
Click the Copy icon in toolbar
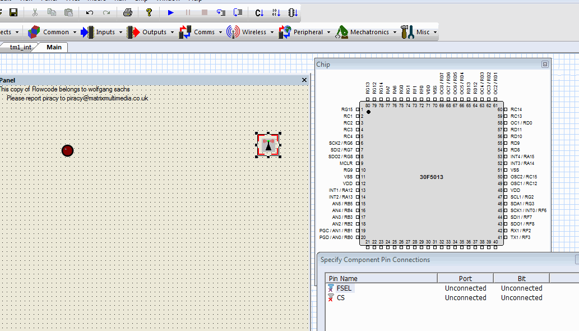pos(52,12)
